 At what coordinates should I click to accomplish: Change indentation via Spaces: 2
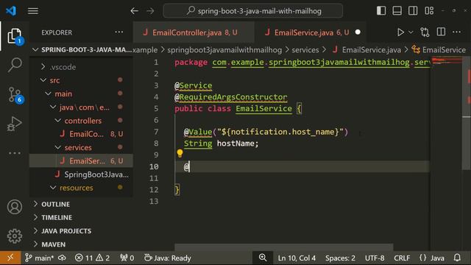tap(340, 258)
